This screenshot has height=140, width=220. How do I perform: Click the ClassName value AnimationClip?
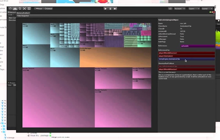186,26
